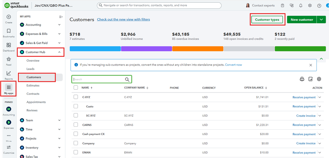
Task: Click the Create plus icon
Action: pos(9,17)
